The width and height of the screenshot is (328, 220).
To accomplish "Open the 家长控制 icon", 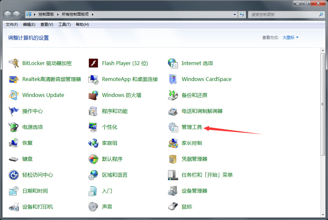I will tap(173, 143).
